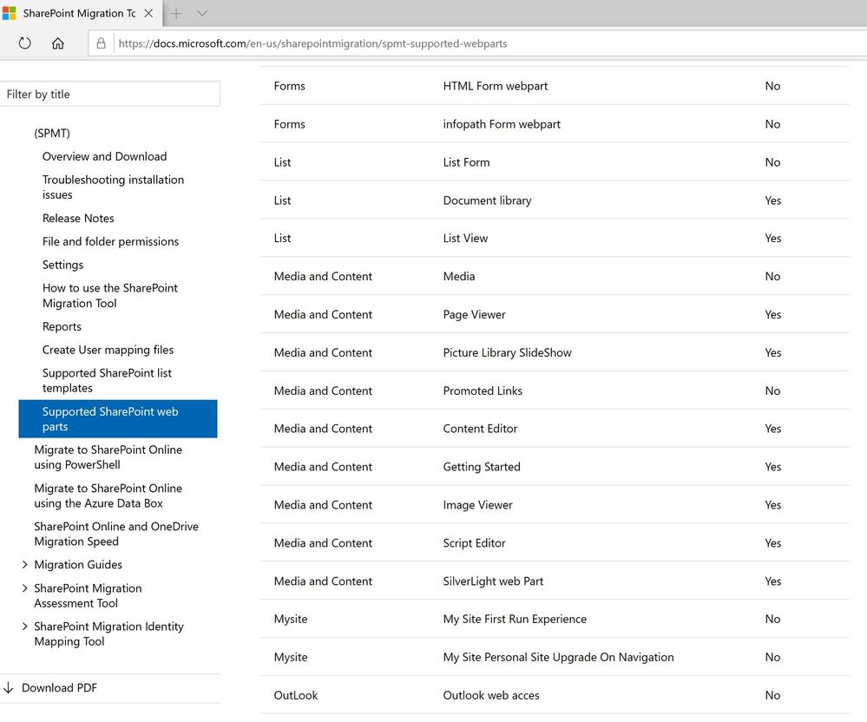The width and height of the screenshot is (867, 722).
Task: Open the tab list chevron
Action: (x=202, y=13)
